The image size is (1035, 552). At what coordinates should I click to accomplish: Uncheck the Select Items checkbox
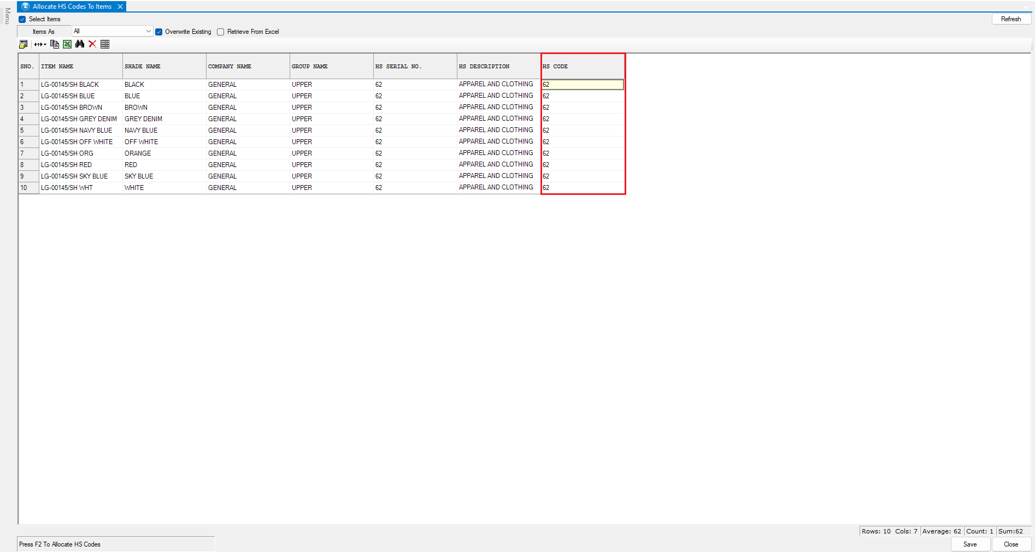point(22,19)
